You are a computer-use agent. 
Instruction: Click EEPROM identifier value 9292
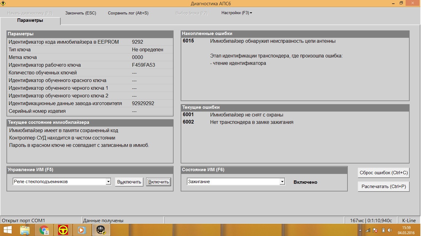[x=138, y=42]
